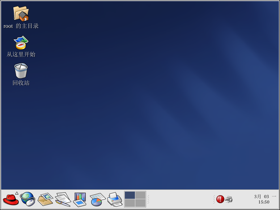Viewport: 280px width, 210px height.
Task: Click the small printer tray icon
Action: pos(229,199)
